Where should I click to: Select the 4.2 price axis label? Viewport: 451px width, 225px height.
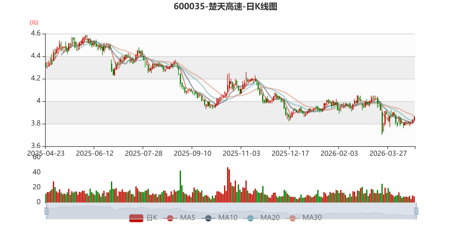[36, 78]
